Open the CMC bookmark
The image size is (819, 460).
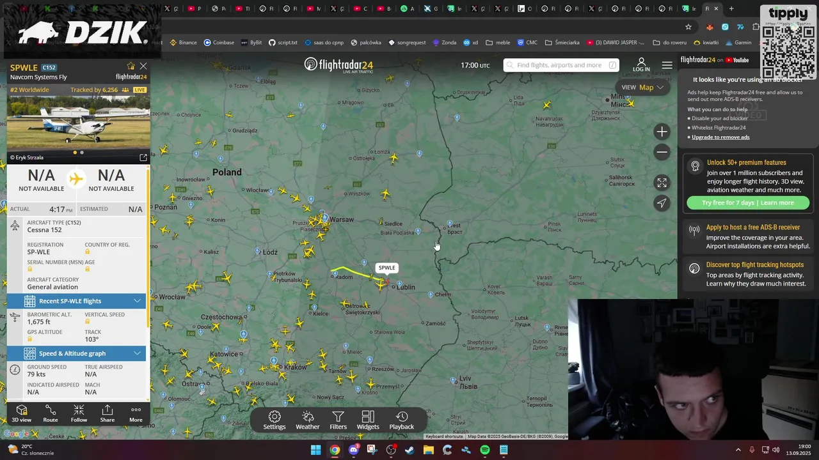pyautogui.click(x=527, y=43)
